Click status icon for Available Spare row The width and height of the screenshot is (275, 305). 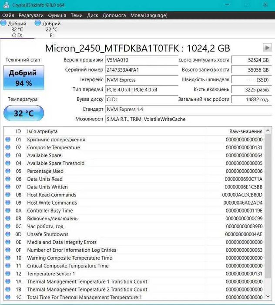coord(8,155)
